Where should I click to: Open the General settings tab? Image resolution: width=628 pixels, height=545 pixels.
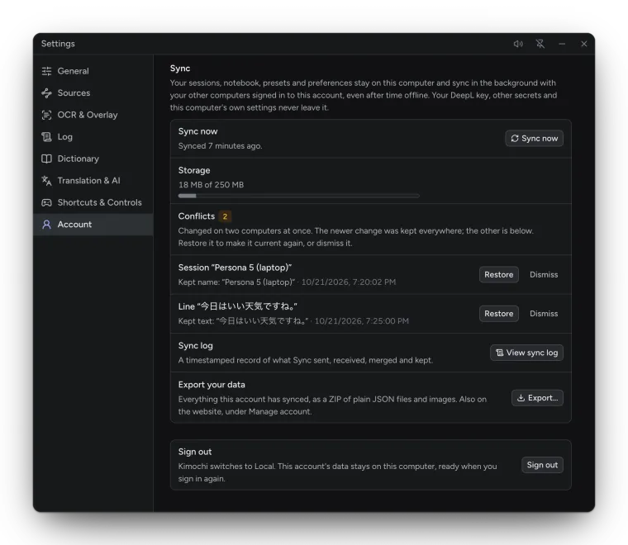93,71
